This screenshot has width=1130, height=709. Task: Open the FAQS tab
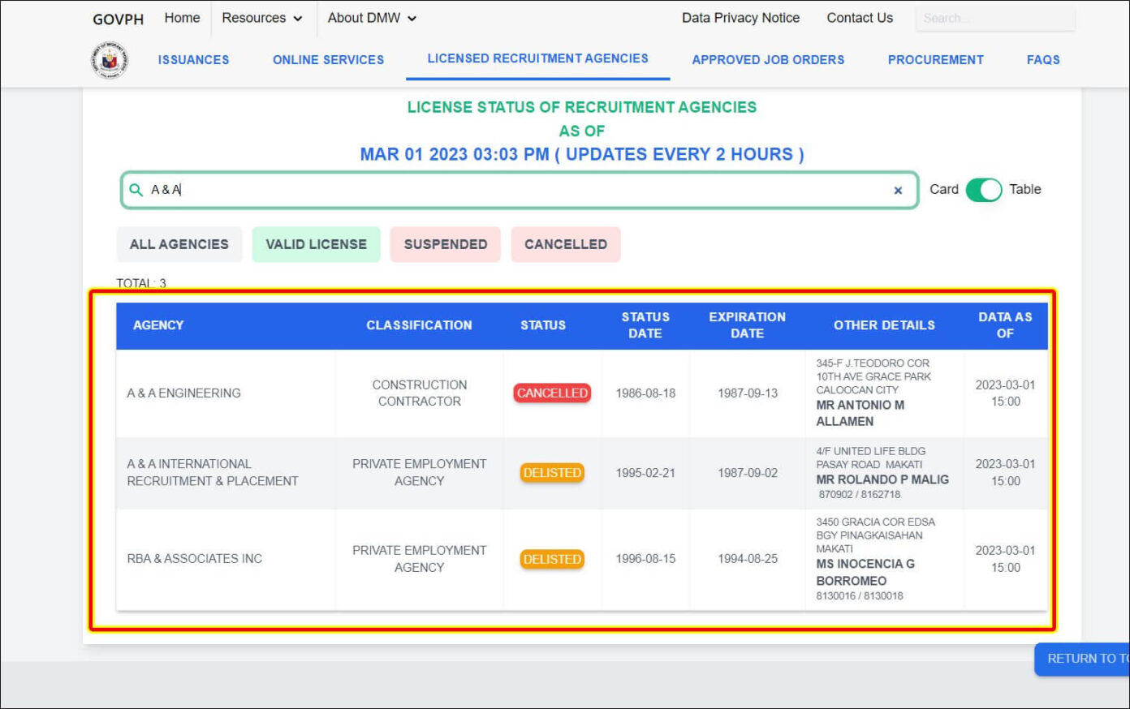(x=1042, y=59)
